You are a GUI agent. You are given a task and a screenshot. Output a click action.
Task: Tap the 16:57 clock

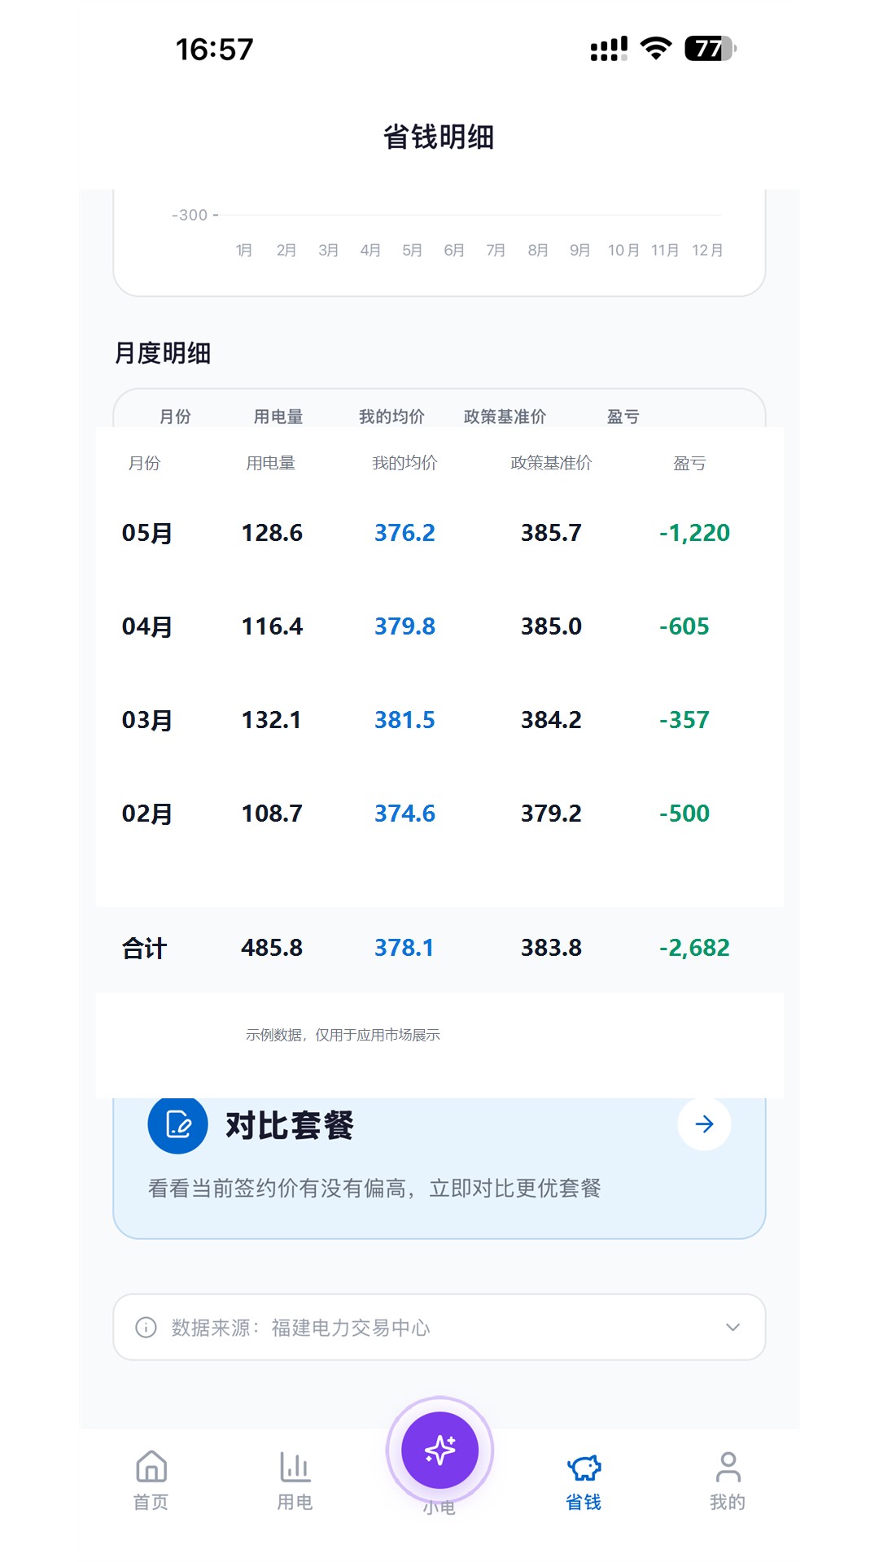coord(215,50)
